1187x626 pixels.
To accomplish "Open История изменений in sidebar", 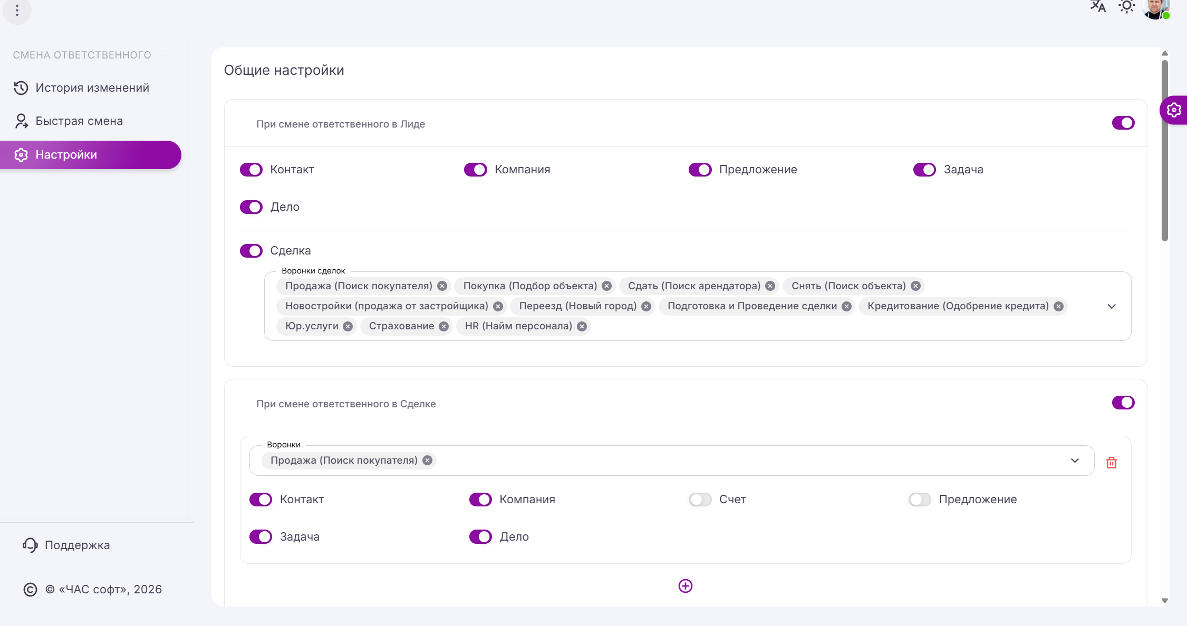I will click(92, 88).
